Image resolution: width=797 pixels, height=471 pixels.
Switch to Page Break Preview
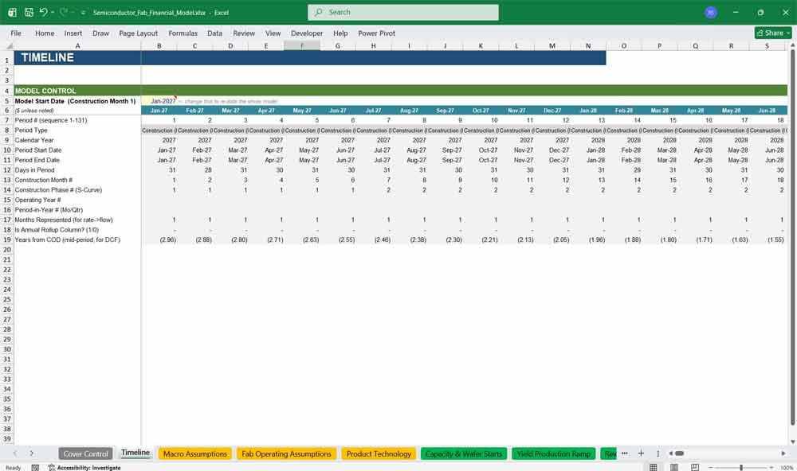[695, 467]
